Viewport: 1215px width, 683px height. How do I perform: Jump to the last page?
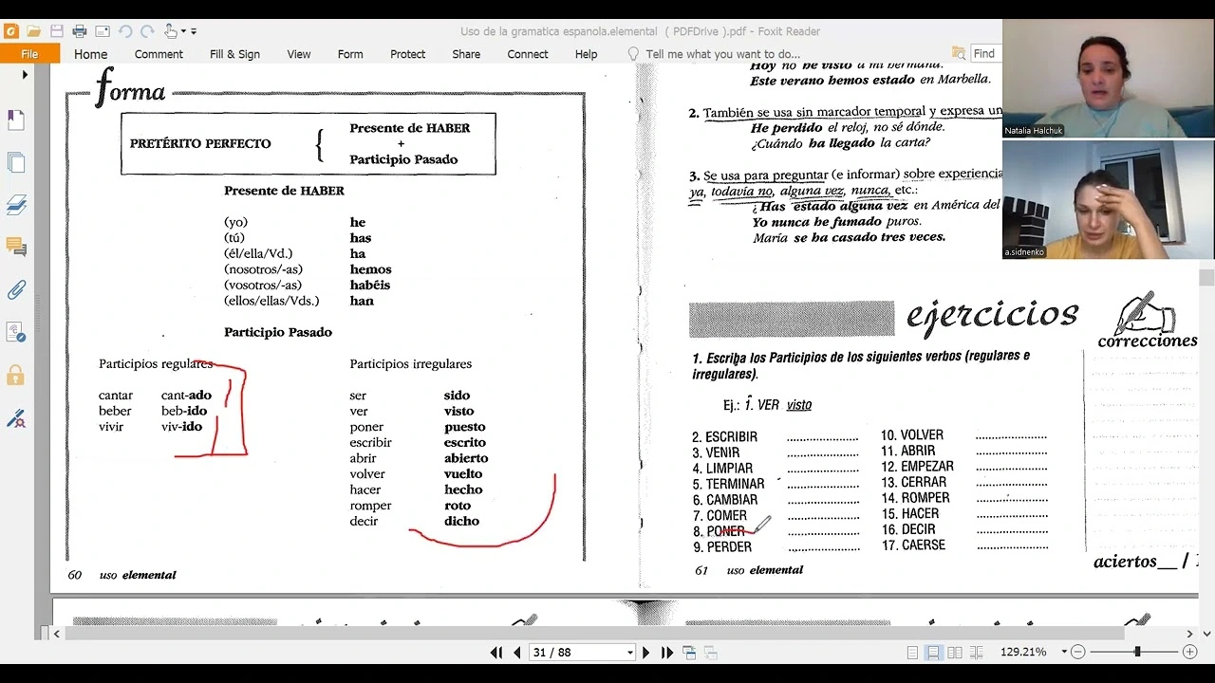[666, 653]
